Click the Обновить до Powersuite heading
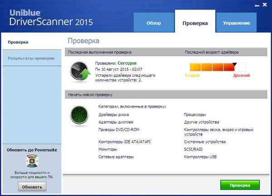 pos(31,150)
